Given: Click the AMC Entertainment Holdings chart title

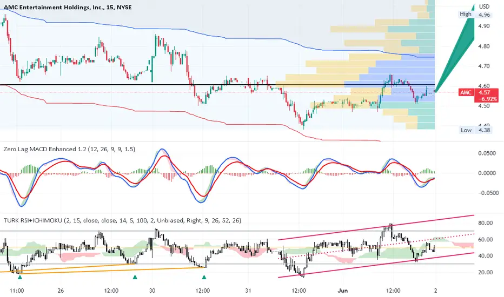Looking at the screenshot, I should click(x=68, y=7).
